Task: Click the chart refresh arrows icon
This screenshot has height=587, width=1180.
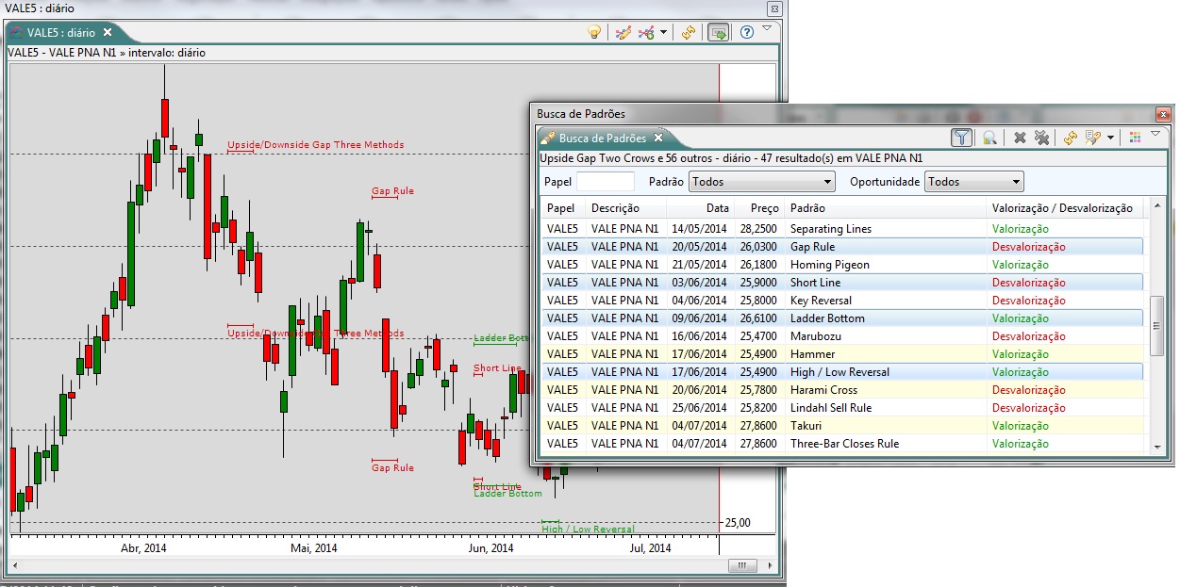Action: tap(688, 32)
